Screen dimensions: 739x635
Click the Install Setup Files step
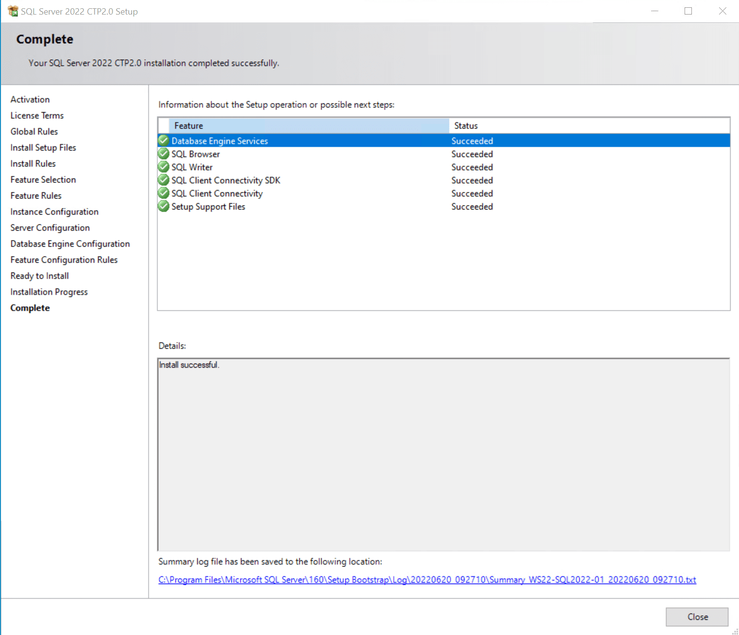coord(43,148)
